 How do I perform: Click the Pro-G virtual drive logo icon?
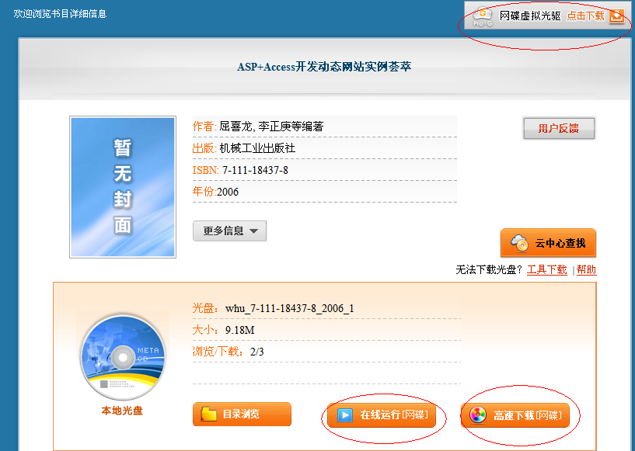point(483,16)
